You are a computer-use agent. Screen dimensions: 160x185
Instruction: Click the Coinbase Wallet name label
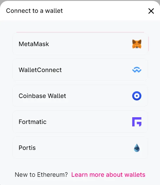pos(42,96)
